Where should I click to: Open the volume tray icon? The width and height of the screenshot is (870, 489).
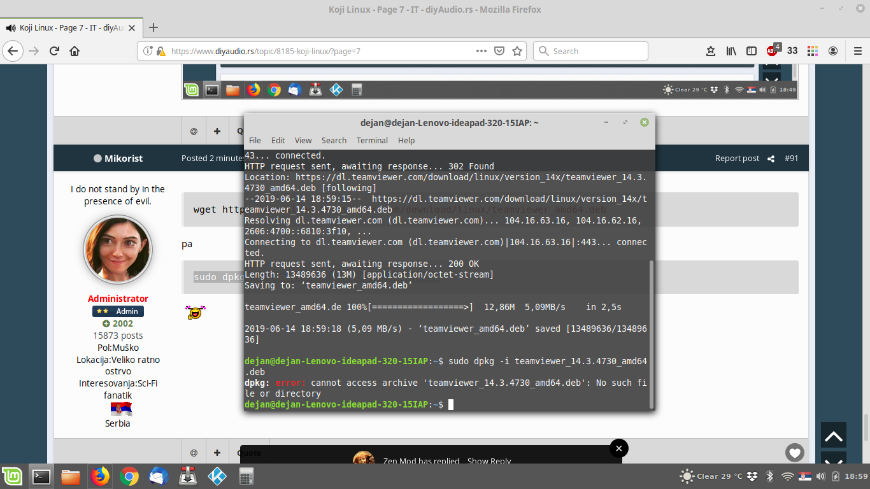[820, 476]
